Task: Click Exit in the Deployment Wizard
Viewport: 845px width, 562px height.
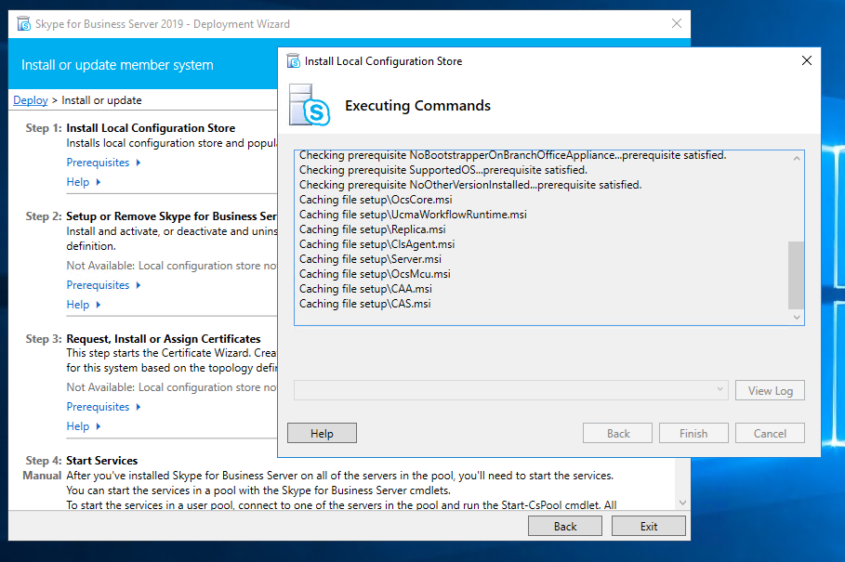Action: [649, 526]
